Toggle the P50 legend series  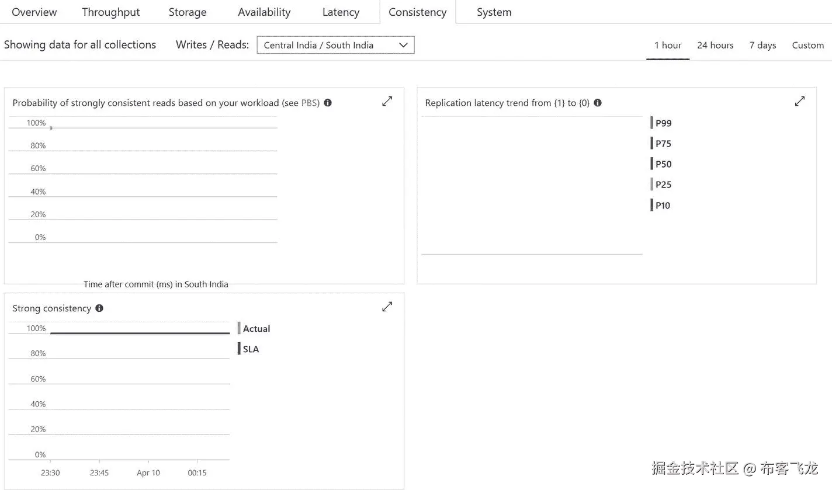[663, 164]
